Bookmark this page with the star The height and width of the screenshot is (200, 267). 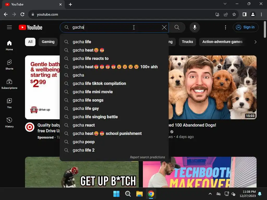tap(234, 15)
